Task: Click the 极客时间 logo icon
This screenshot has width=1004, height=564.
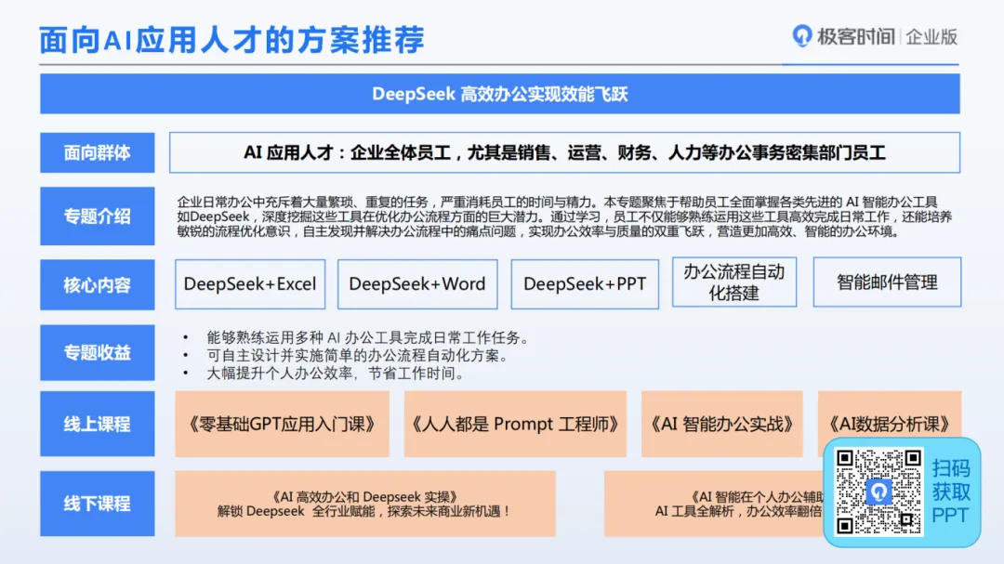Action: (801, 36)
